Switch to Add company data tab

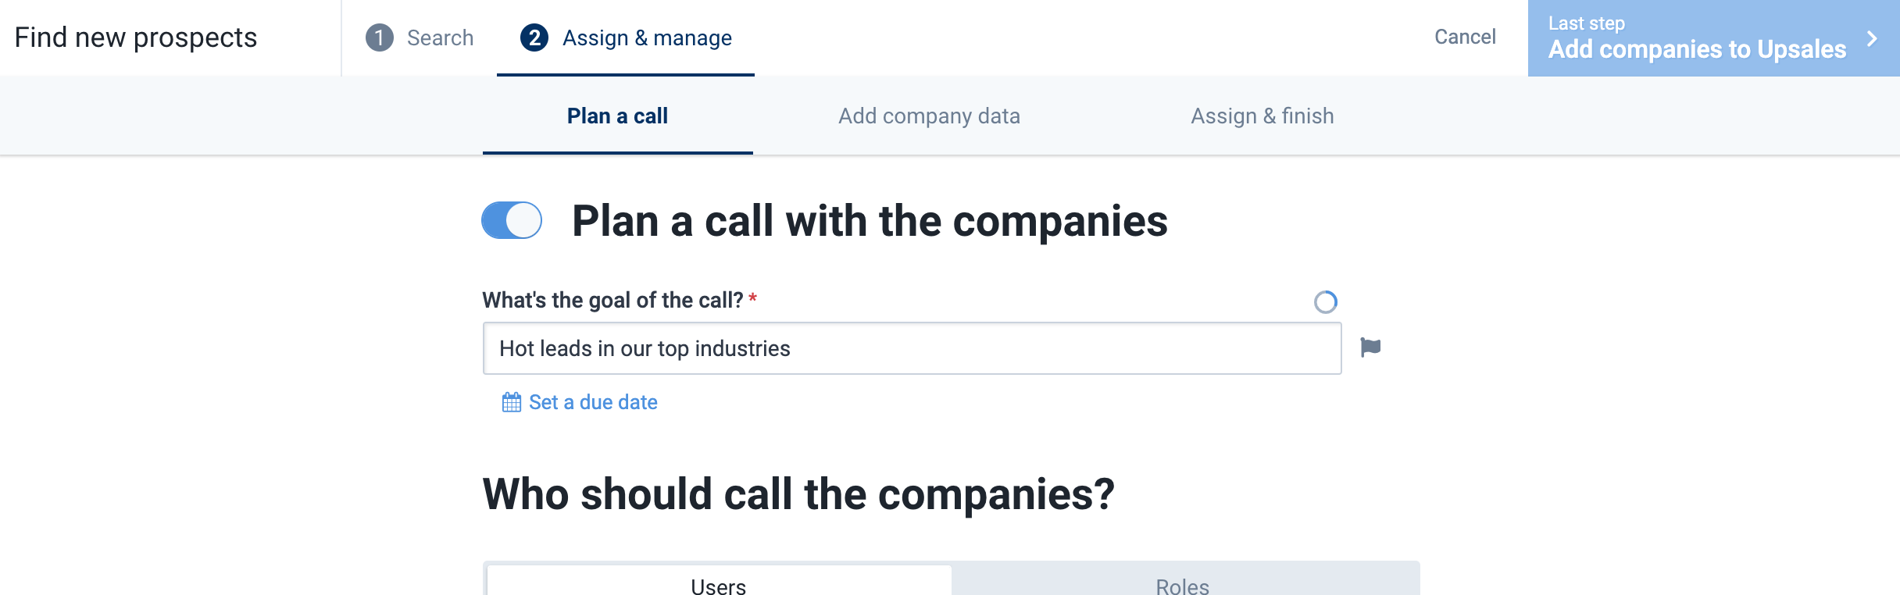pos(929,116)
